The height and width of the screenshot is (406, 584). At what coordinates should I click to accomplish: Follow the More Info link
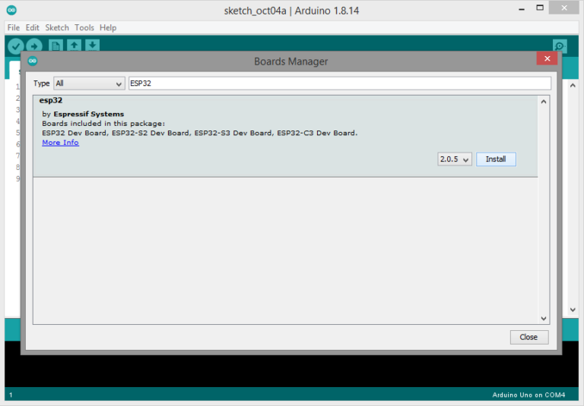[60, 143]
